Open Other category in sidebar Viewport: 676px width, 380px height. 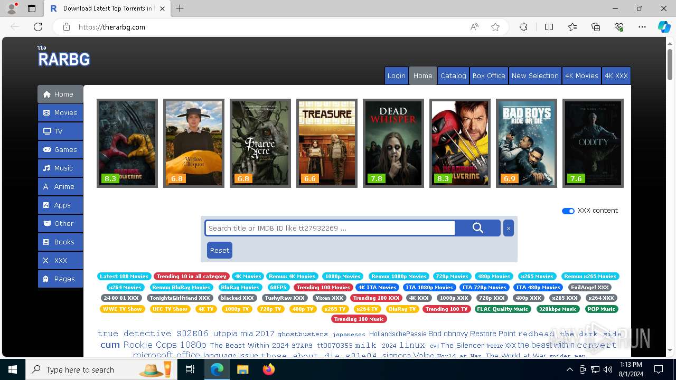(x=60, y=223)
